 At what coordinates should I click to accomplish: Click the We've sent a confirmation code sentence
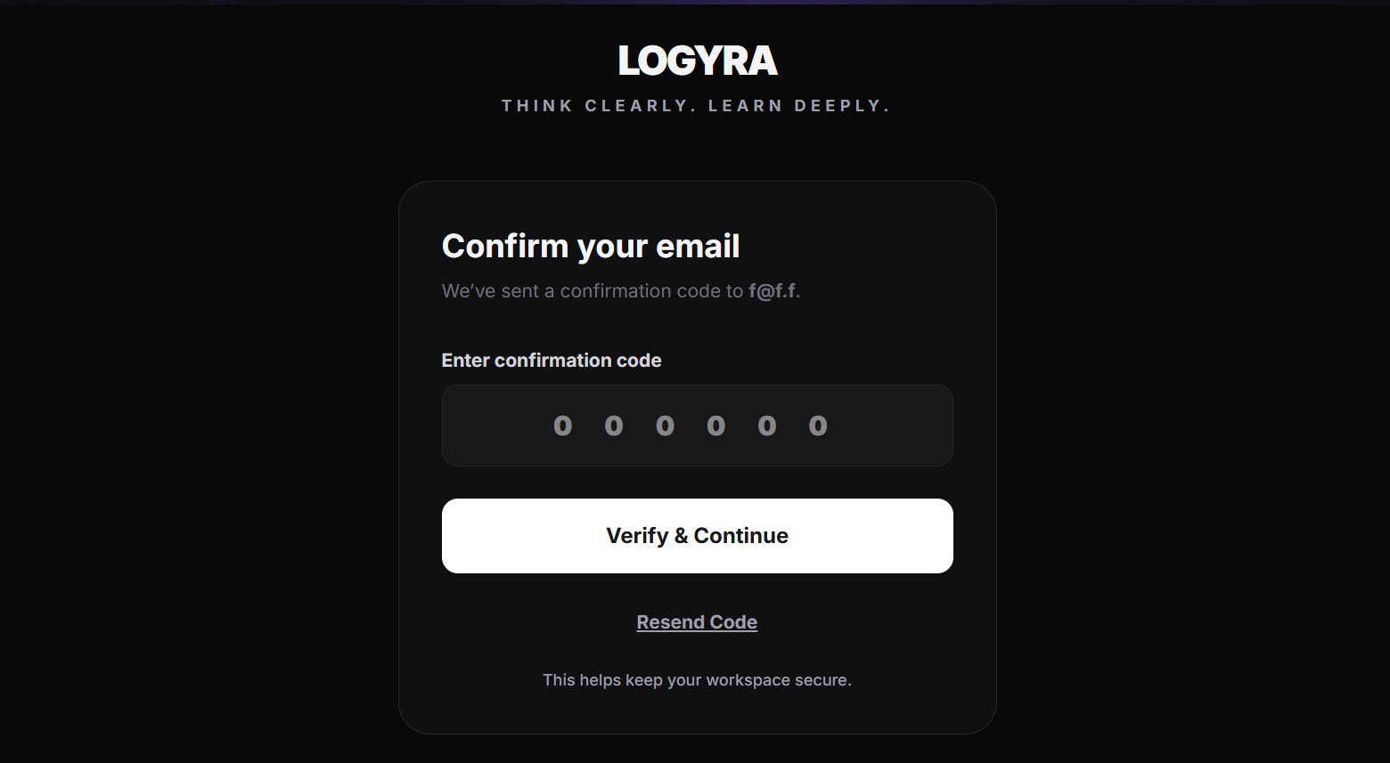pyautogui.click(x=621, y=291)
